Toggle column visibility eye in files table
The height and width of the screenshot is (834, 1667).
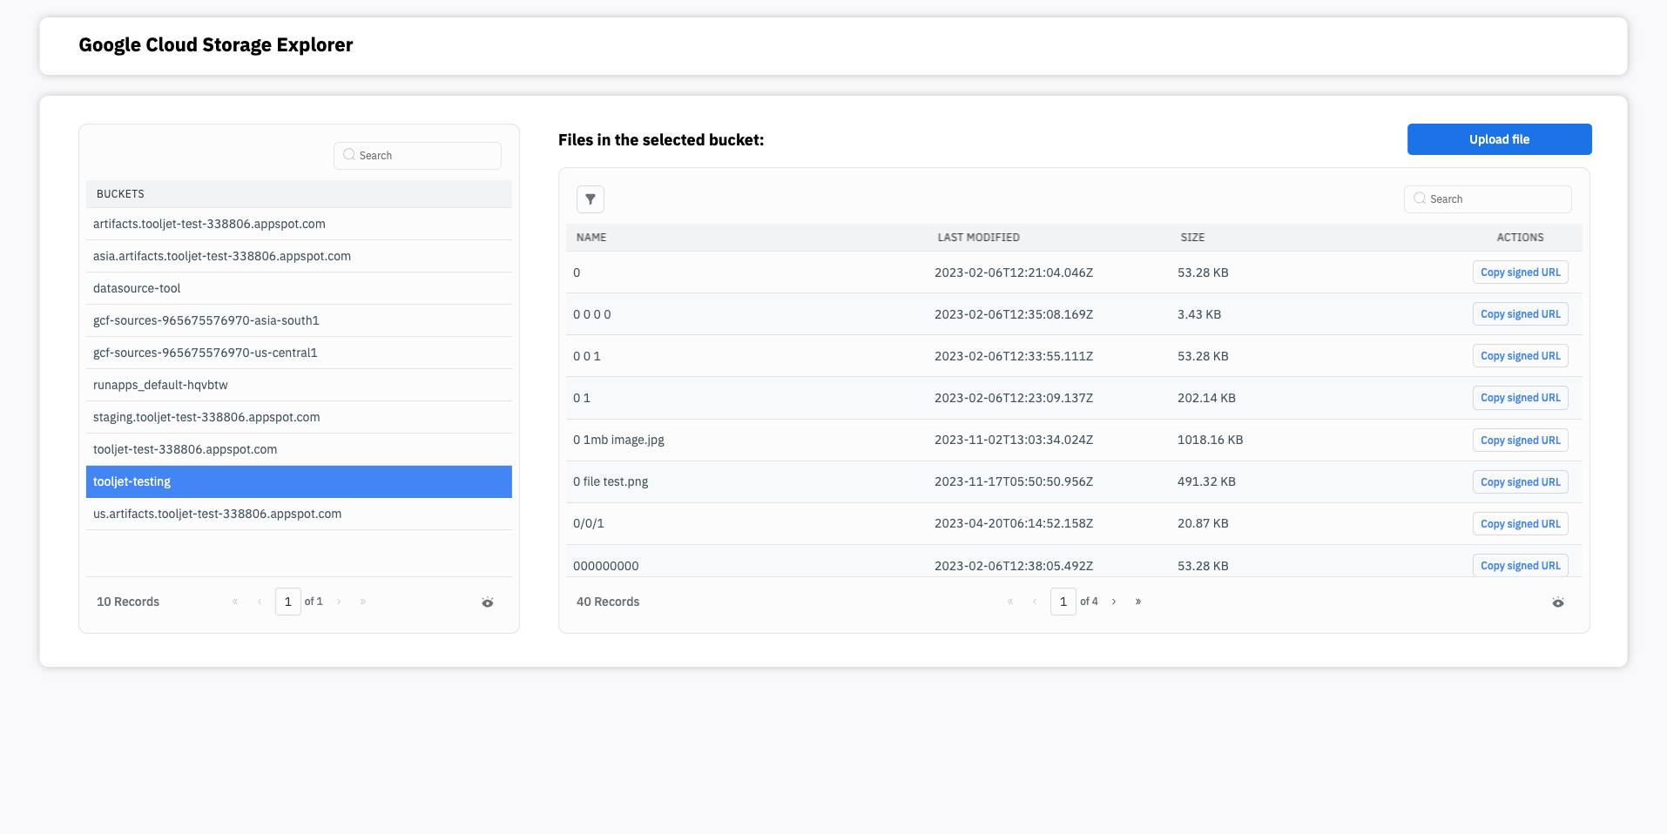1557,602
